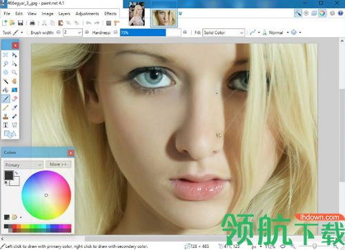Image resolution: width=345 pixels, height=250 pixels.
Task: Click the Cut scissors icon
Action: click(44, 23)
